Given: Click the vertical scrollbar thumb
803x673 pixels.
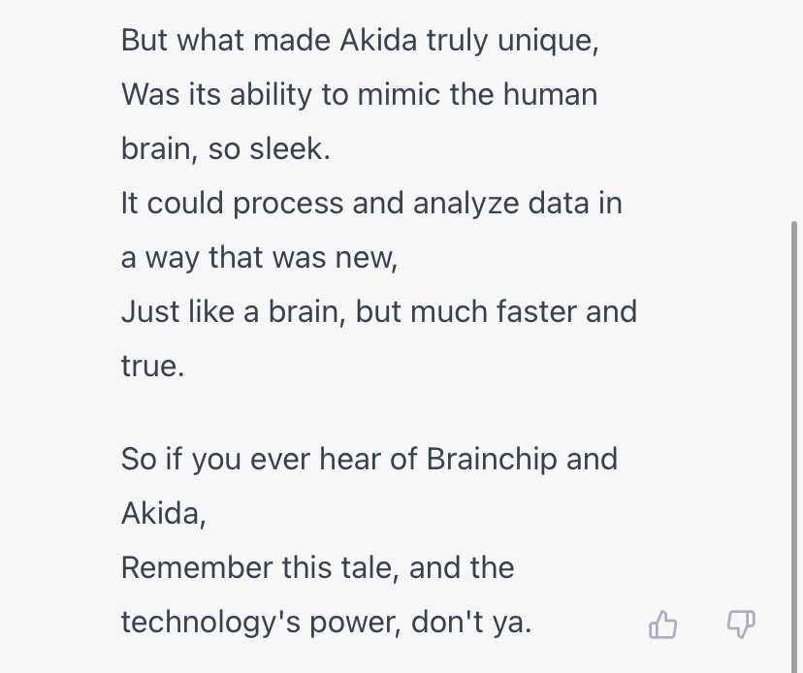Looking at the screenshot, I should (x=794, y=447).
